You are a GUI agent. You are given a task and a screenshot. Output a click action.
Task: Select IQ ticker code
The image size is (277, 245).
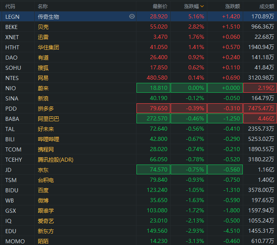[9, 221]
